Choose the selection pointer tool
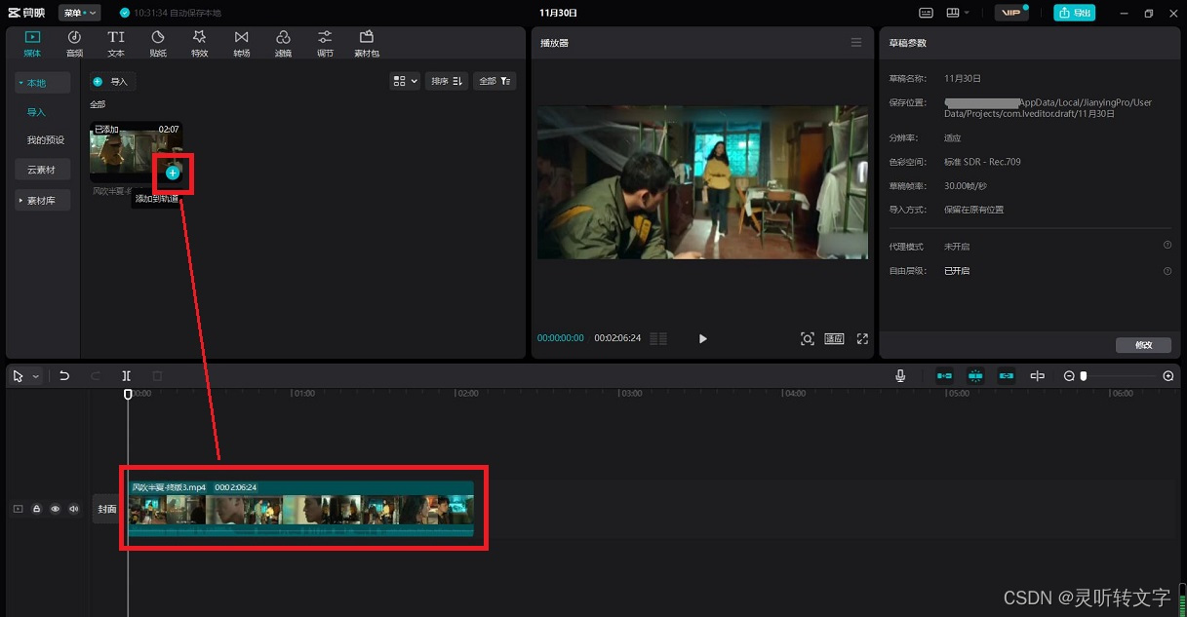Viewport: 1187px width, 617px height. 19,375
